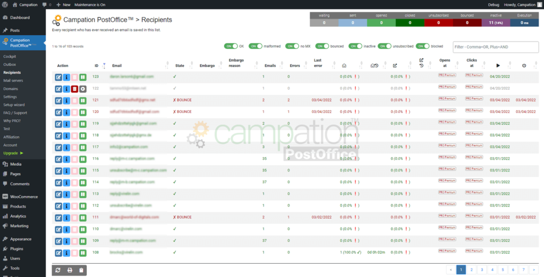Sort by the power-icon date column
The width and height of the screenshot is (544, 277).
pos(524,65)
